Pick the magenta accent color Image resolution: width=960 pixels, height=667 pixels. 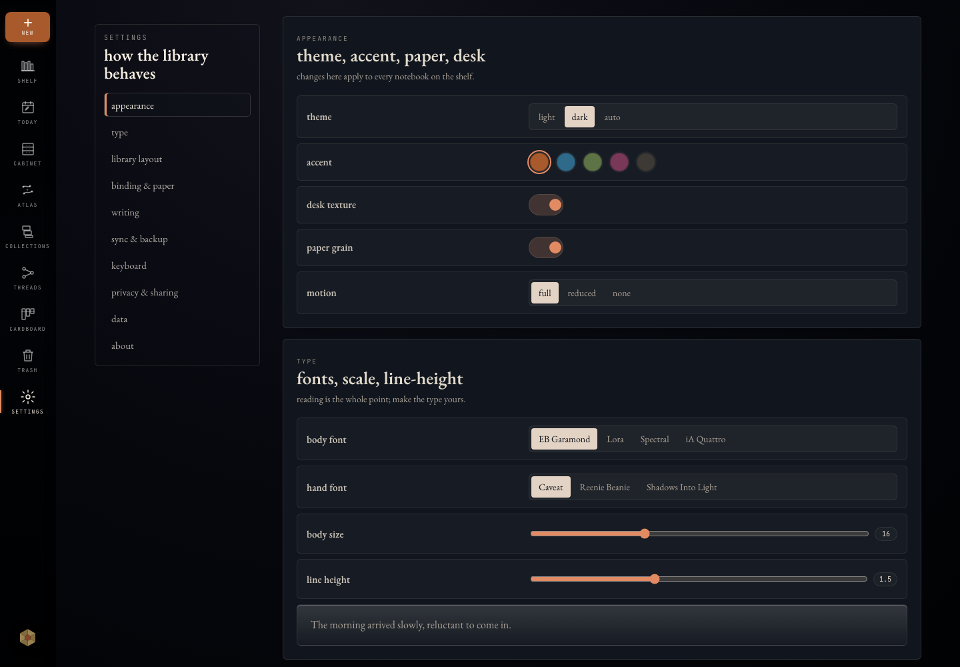tap(619, 162)
